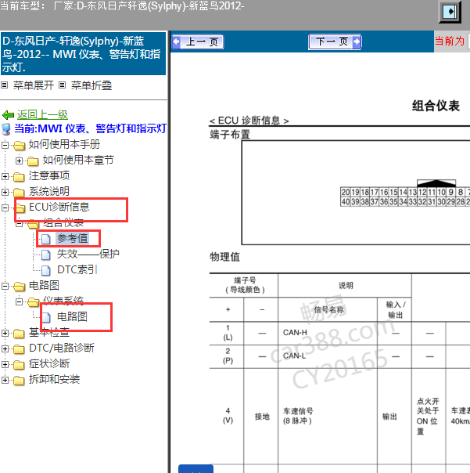The height and width of the screenshot is (473, 470).
Task: Select the DTC/电路诊断 folder
Action: [62, 348]
